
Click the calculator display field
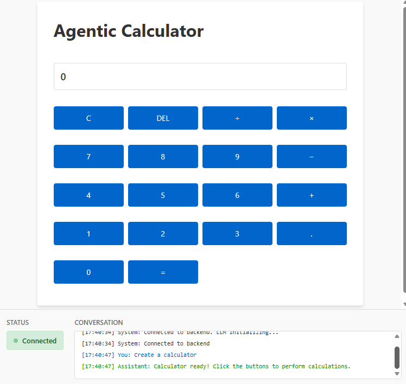pyautogui.click(x=200, y=77)
